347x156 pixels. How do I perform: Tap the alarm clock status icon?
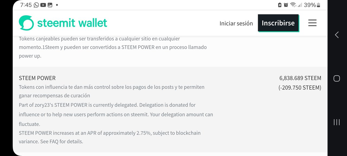click(x=286, y=5)
